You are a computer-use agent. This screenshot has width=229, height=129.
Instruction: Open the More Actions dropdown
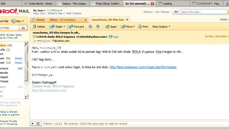pos(161,27)
